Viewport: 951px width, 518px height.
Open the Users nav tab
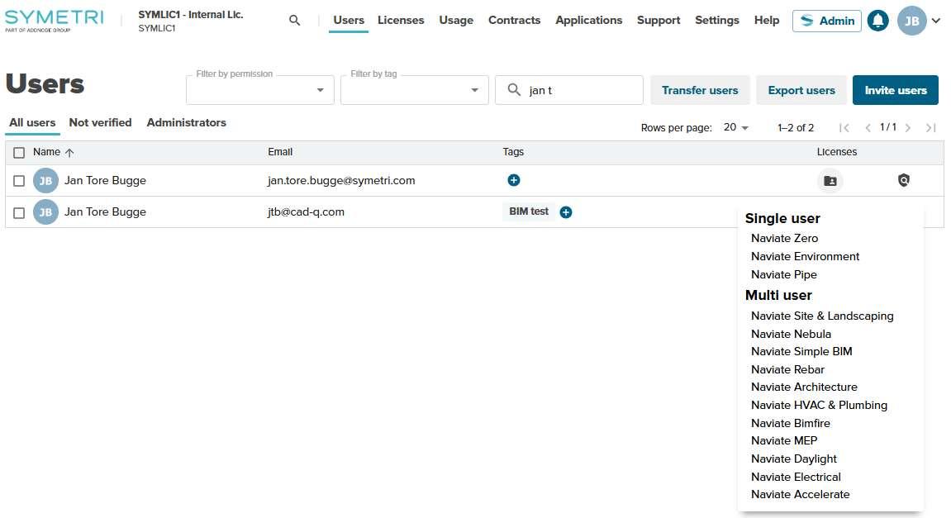click(349, 20)
